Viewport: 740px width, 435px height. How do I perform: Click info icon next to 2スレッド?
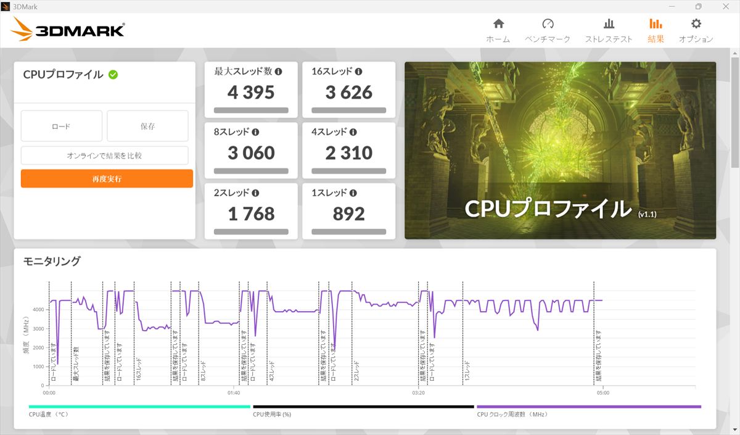(256, 193)
